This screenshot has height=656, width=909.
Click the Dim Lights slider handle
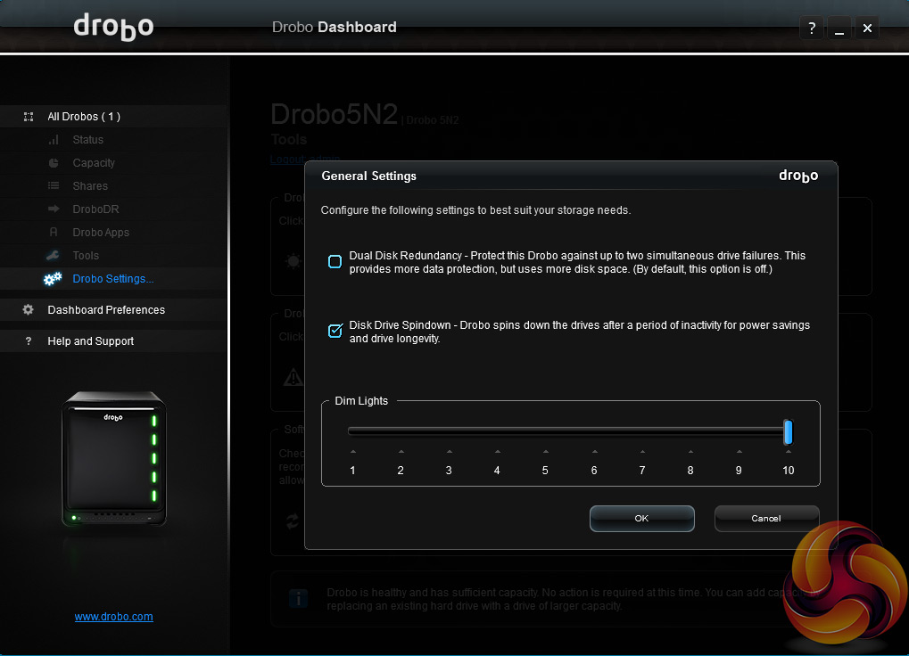(x=788, y=432)
